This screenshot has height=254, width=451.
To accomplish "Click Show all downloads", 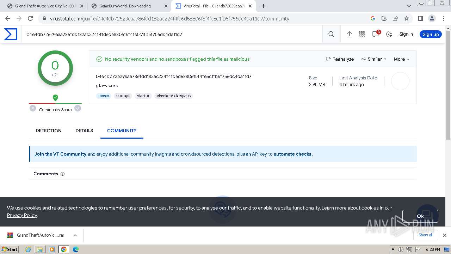I will point(426,235).
